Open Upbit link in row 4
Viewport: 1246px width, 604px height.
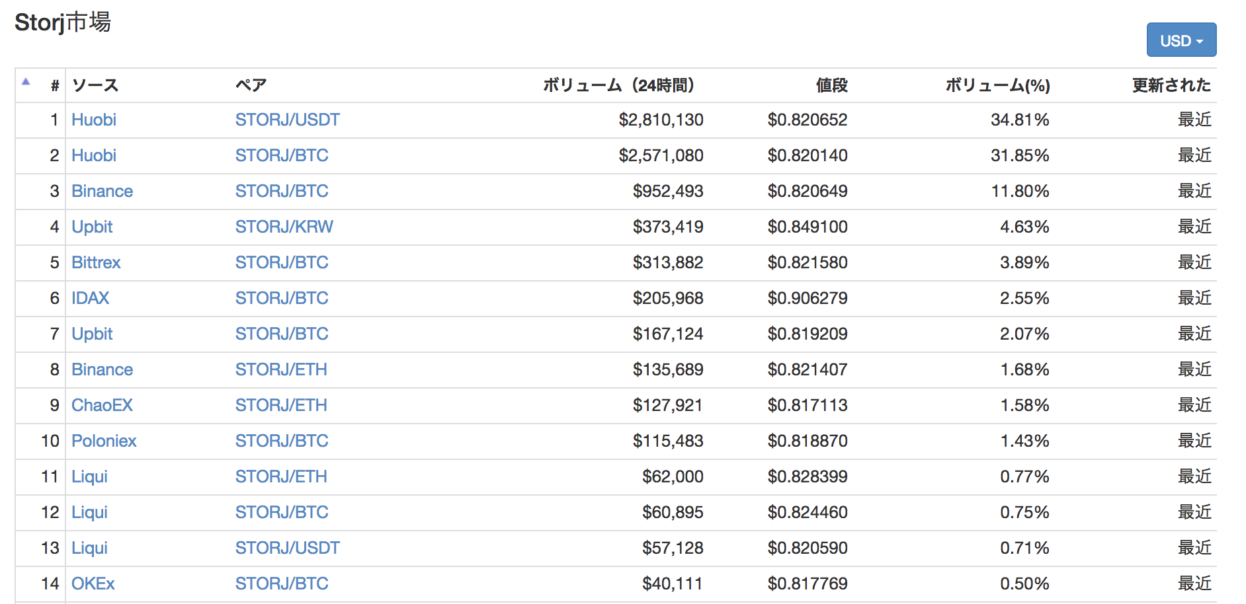pyautogui.click(x=92, y=227)
